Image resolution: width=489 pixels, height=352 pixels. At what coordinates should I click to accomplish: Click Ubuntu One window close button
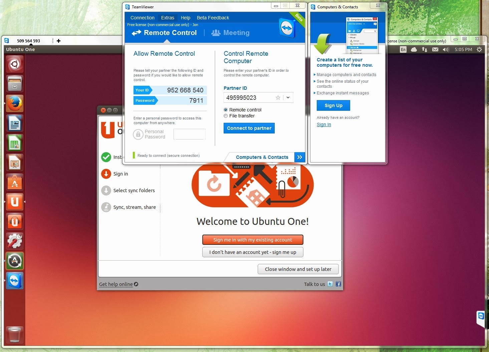103,110
